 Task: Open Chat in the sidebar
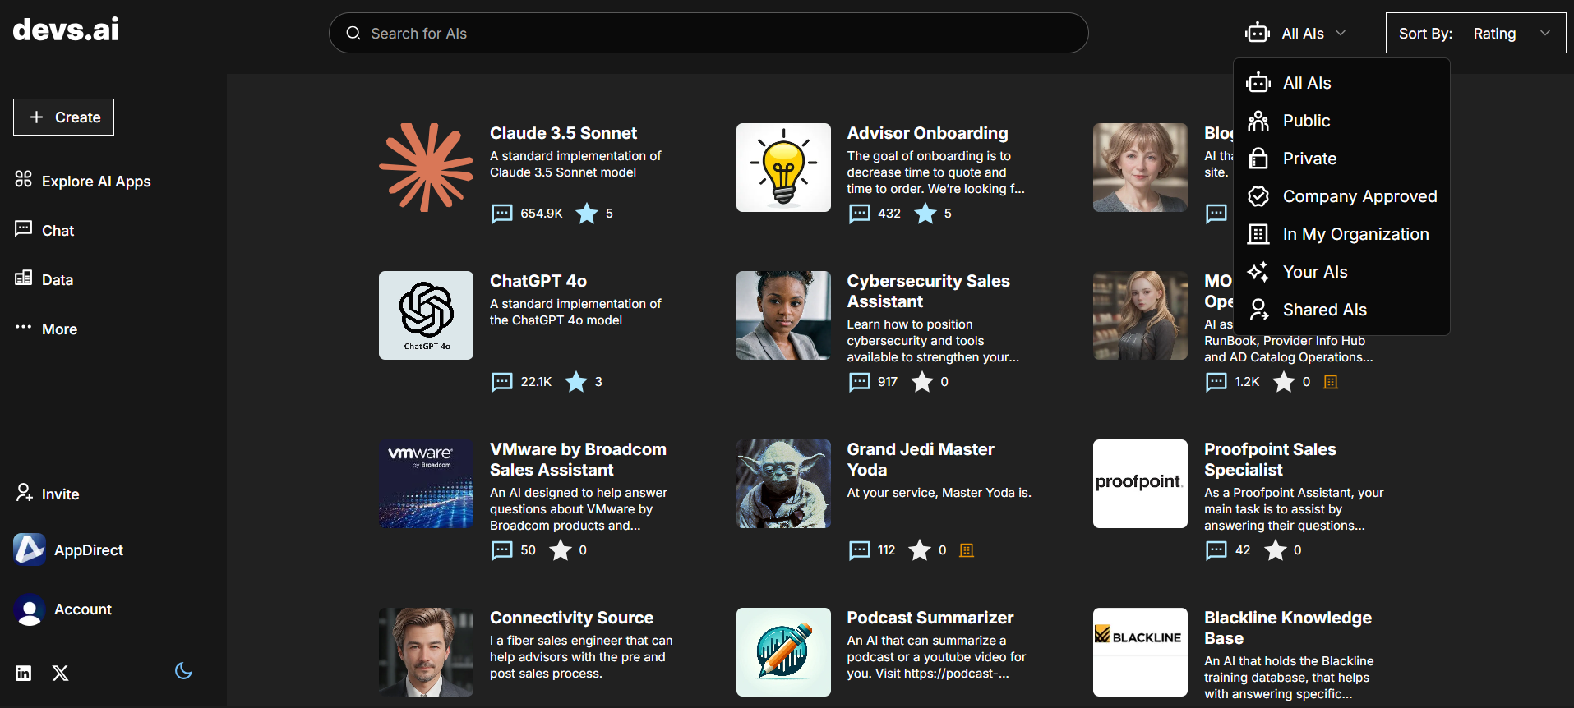44,230
